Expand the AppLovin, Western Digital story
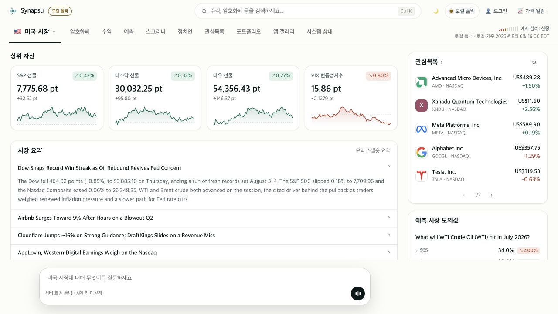The height and width of the screenshot is (314, 558). pos(204,253)
